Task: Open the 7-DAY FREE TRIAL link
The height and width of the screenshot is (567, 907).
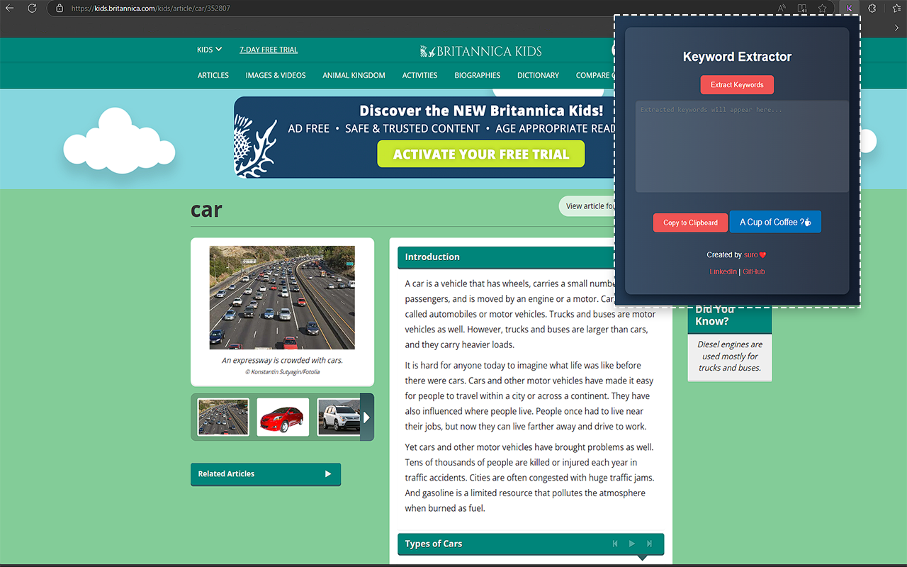Action: pyautogui.click(x=269, y=50)
